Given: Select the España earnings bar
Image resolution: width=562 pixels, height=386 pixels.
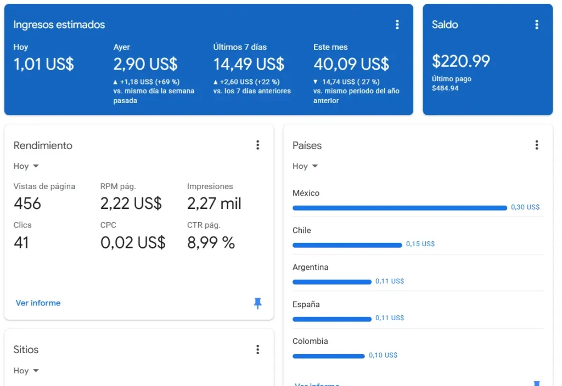Looking at the screenshot, I should pos(332,319).
